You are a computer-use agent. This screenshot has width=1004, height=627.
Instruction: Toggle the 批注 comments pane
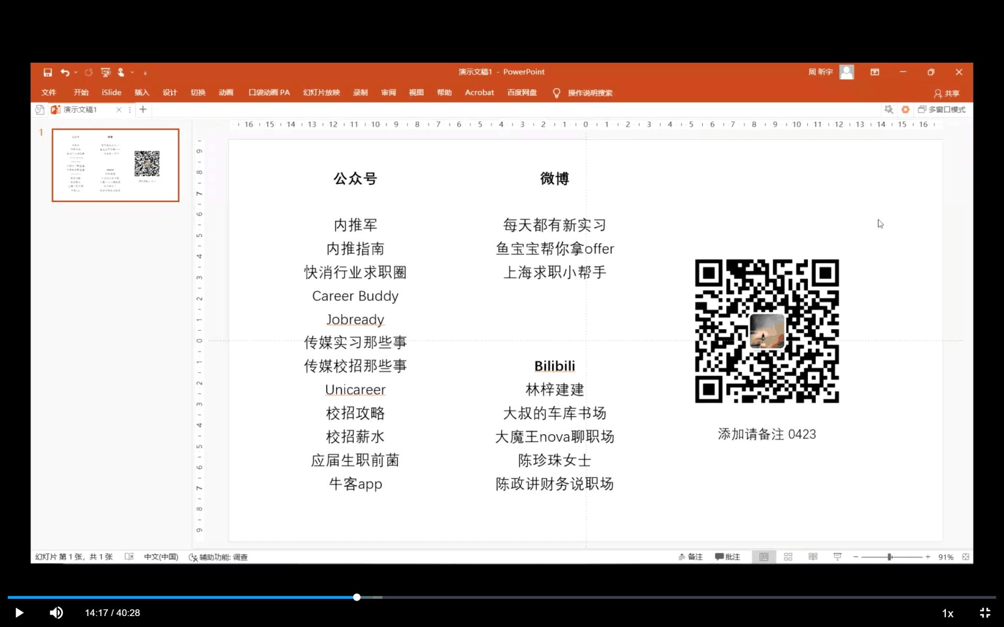[728, 557]
